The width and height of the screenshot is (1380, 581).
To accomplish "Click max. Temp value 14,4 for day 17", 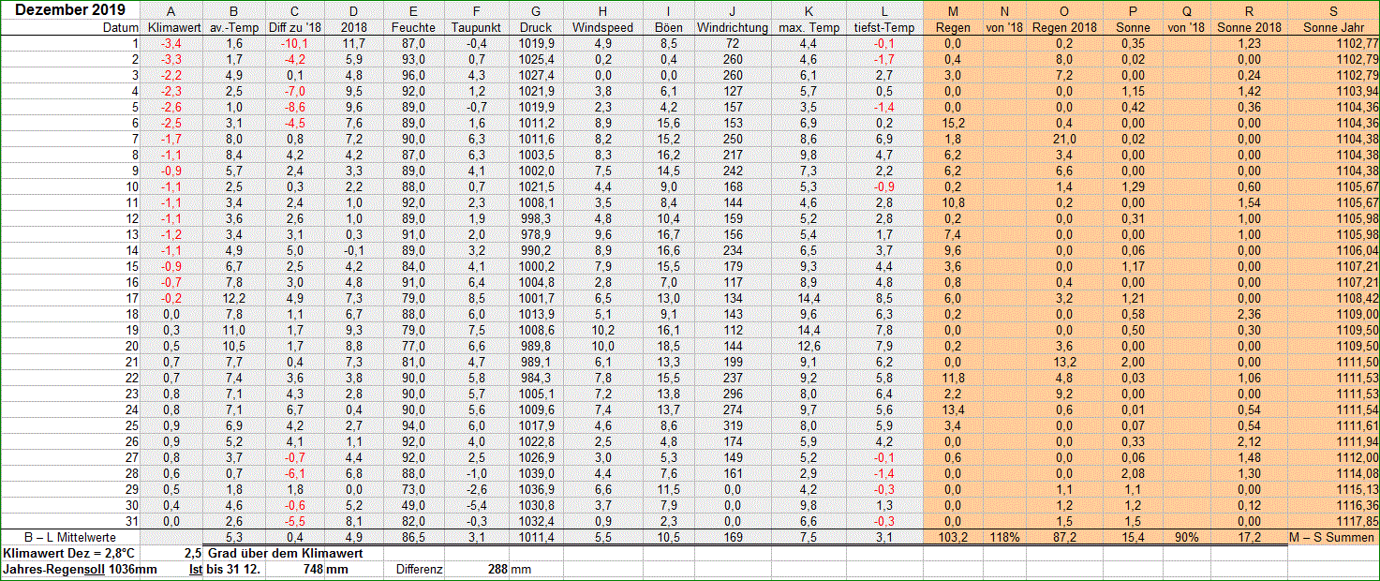I will tap(807, 298).
